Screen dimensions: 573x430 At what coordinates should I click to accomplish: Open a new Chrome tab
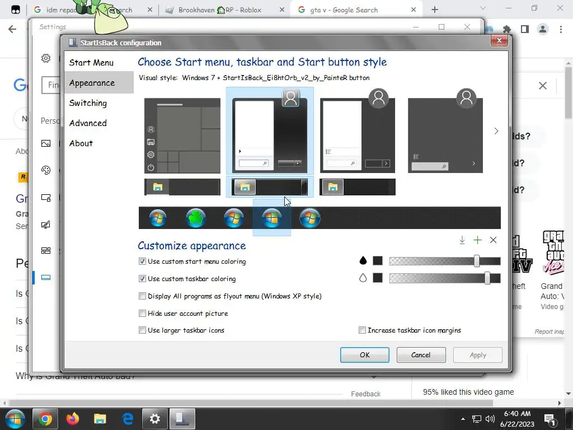pyautogui.click(x=434, y=10)
